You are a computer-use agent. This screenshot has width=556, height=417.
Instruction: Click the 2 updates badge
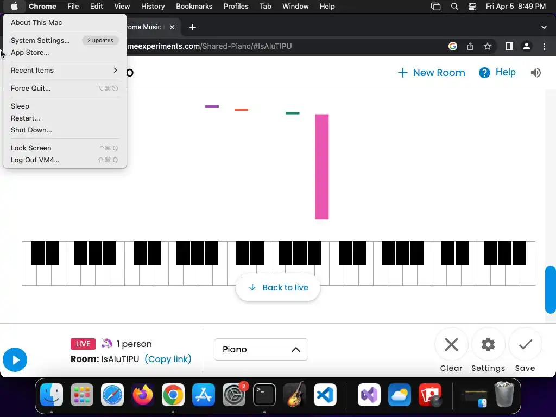pyautogui.click(x=100, y=40)
